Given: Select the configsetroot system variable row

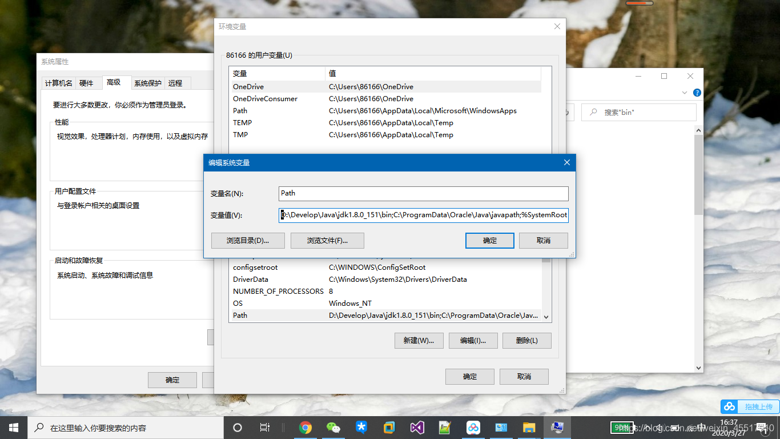Looking at the screenshot, I should pyautogui.click(x=385, y=268).
